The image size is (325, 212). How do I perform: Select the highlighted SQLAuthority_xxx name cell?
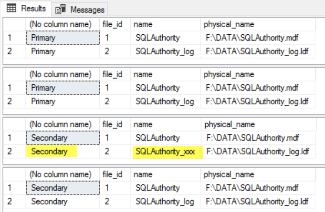pyautogui.click(x=166, y=151)
